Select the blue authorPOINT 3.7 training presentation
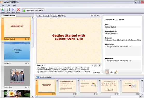 click(17, 51)
